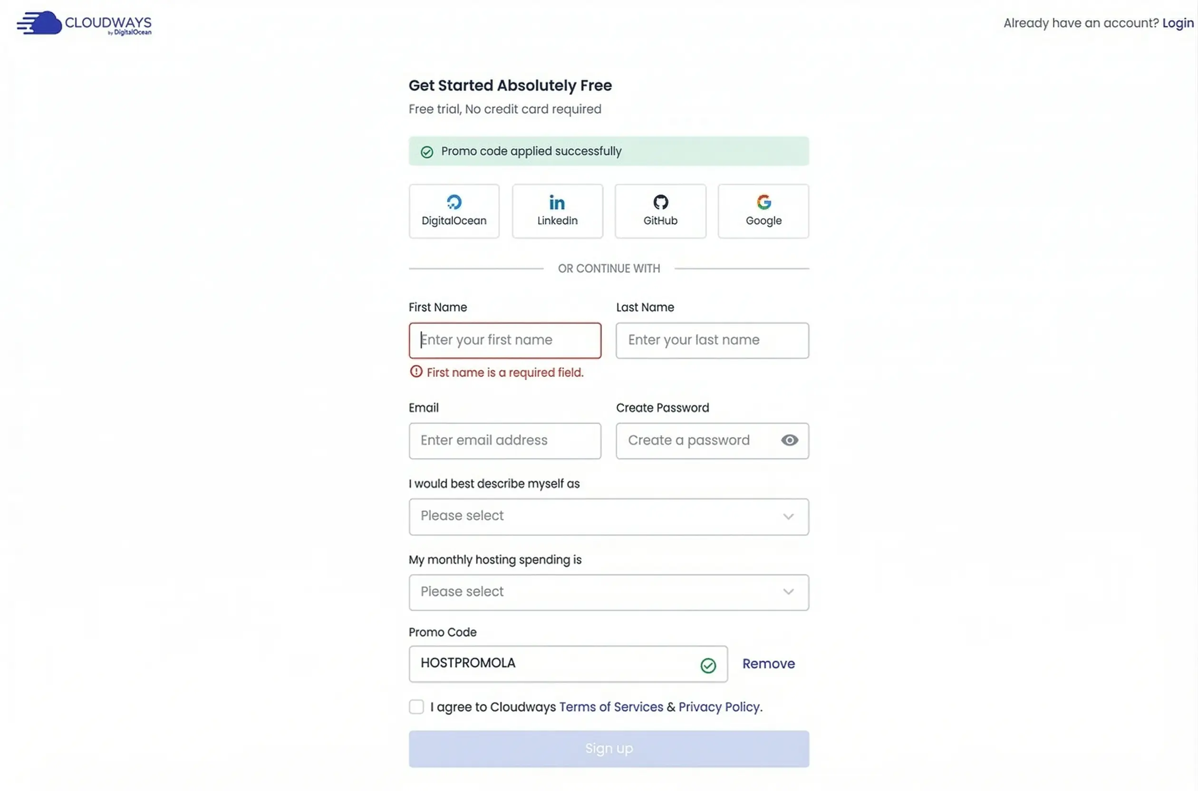Check the Terms of Services agreement box
Image resolution: width=1198 pixels, height=791 pixels.
(x=416, y=707)
